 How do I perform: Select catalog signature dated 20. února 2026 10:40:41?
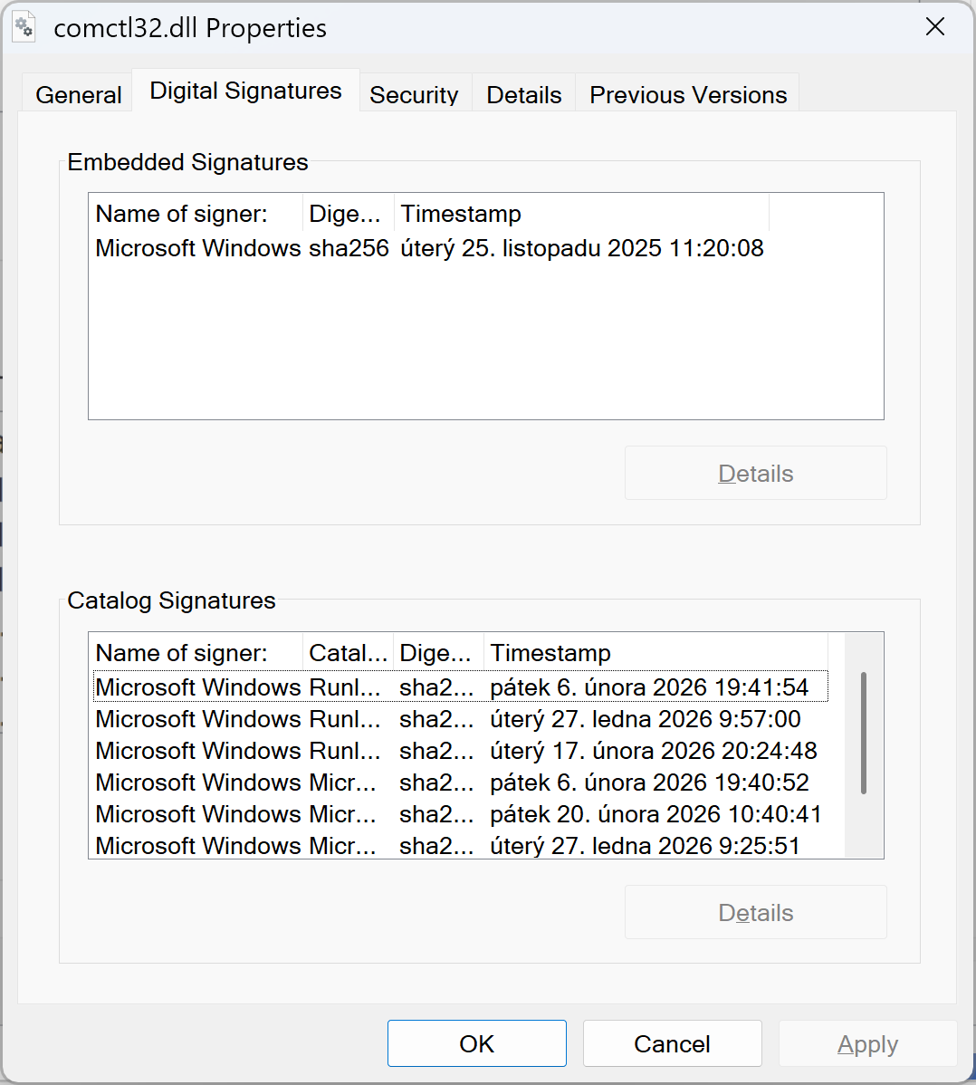461,813
